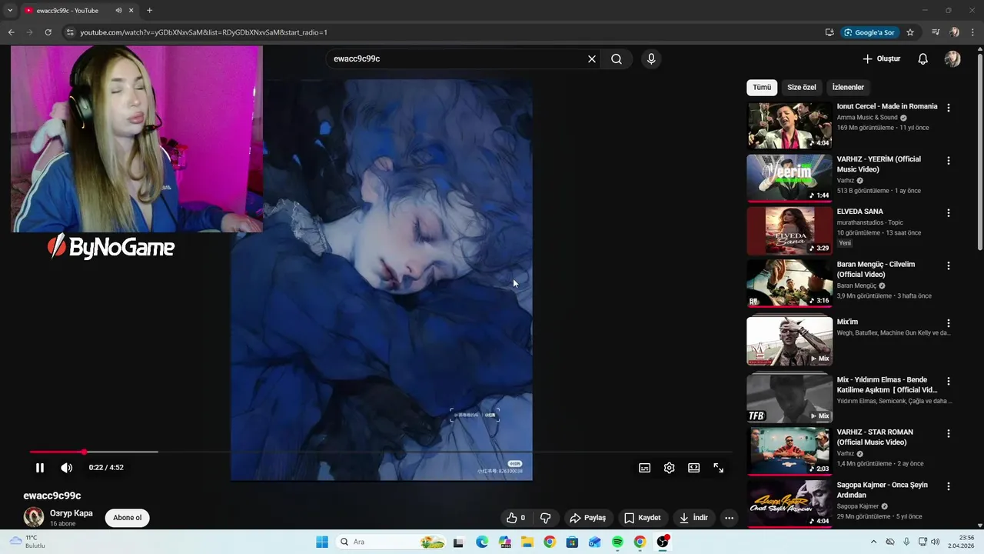Open more actions ellipsis below the video
The width and height of the screenshot is (984, 554).
[x=730, y=518]
